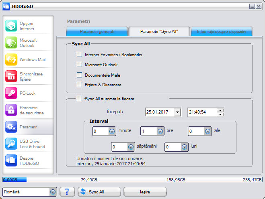
Task: Expand the luni interval dropdown
Action: 184,147
